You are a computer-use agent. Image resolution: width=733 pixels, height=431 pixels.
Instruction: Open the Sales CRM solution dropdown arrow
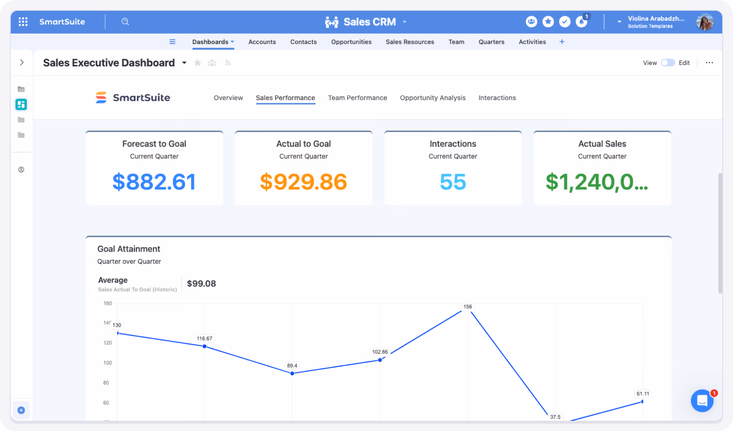pos(405,22)
